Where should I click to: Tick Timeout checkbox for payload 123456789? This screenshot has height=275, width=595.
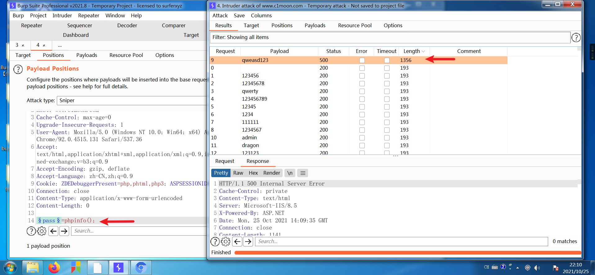(x=387, y=99)
